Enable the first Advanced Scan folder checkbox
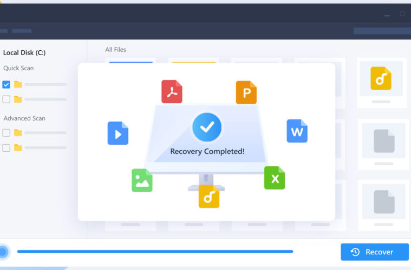Viewport: 411px width, 270px height. point(6,133)
